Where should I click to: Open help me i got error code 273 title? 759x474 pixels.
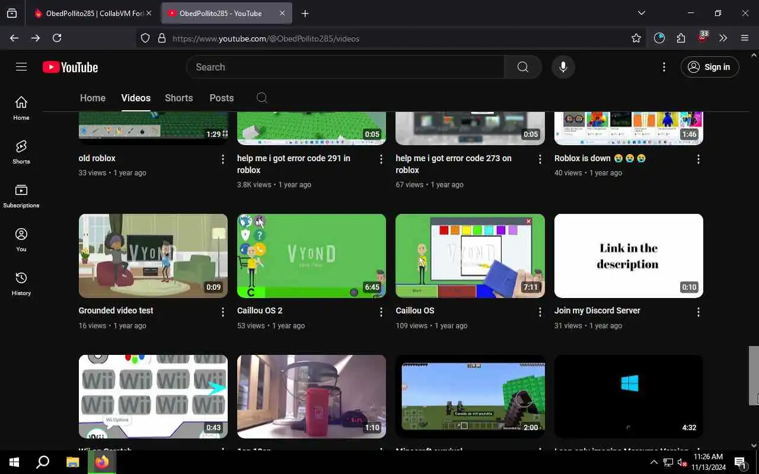coord(454,164)
